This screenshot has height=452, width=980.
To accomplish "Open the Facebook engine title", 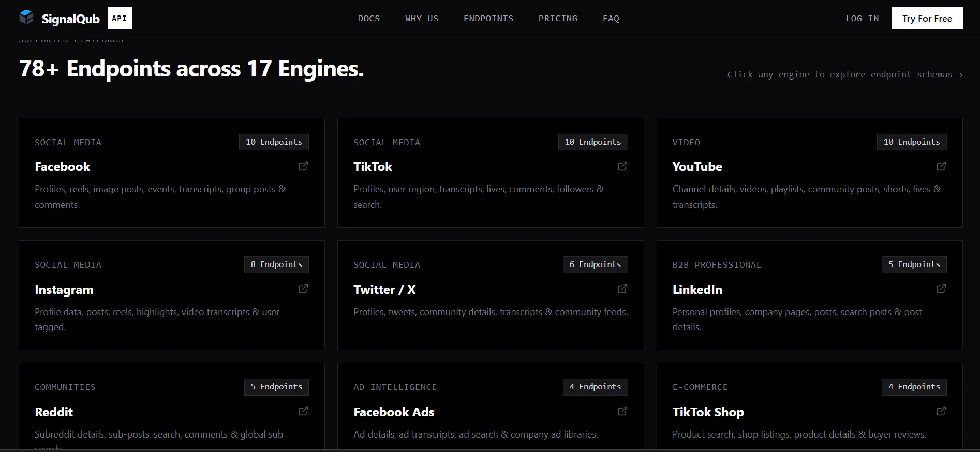I will [62, 167].
